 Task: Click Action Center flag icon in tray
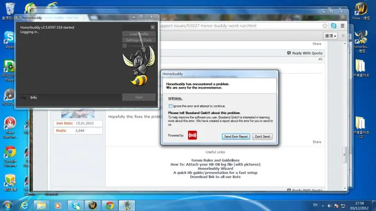tap(336, 206)
